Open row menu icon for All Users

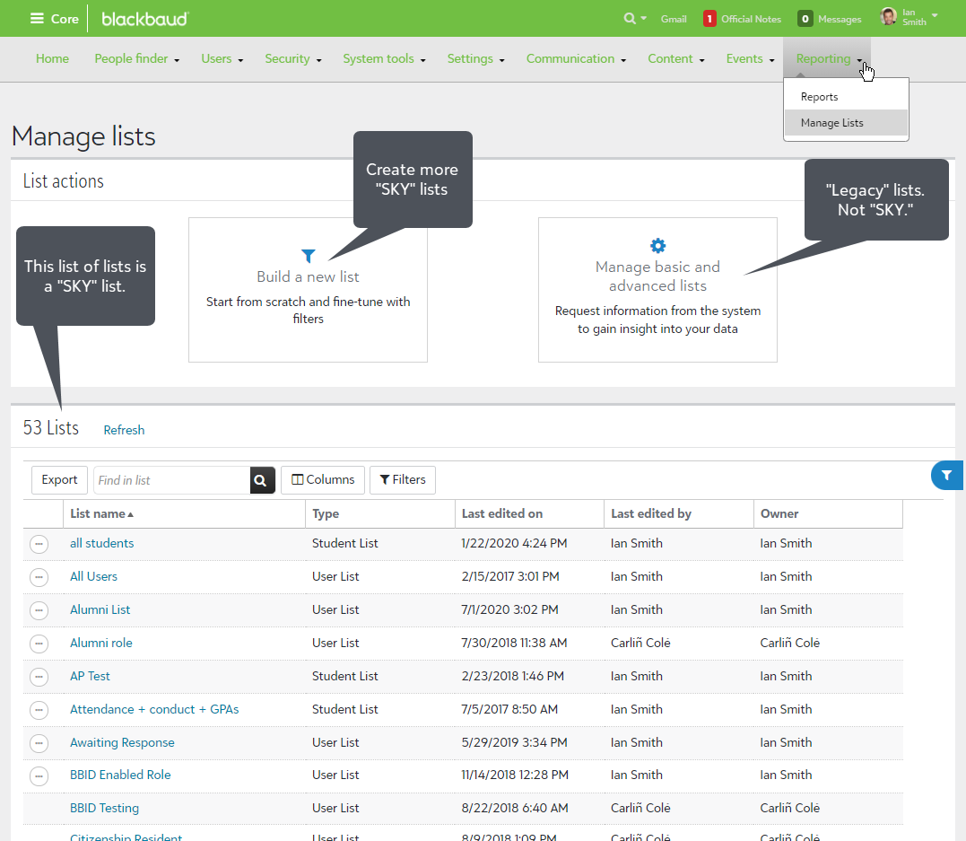point(39,577)
